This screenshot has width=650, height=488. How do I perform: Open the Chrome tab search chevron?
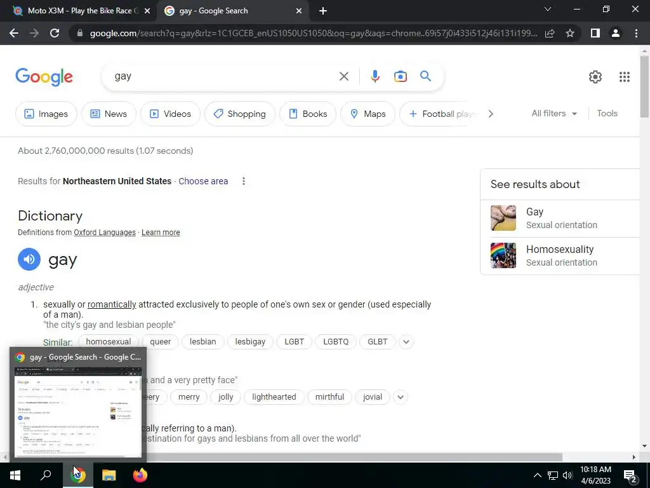click(x=547, y=9)
